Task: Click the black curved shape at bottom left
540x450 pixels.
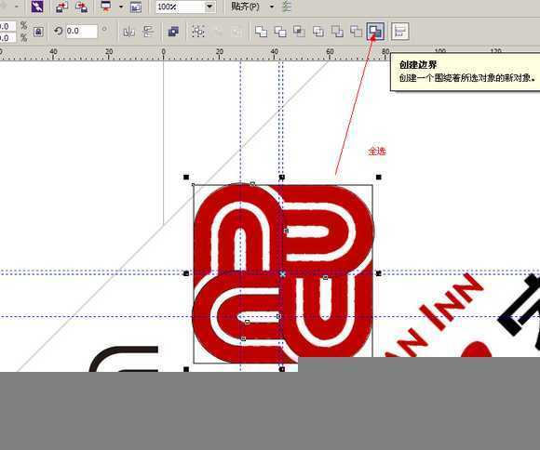Action: [123, 359]
